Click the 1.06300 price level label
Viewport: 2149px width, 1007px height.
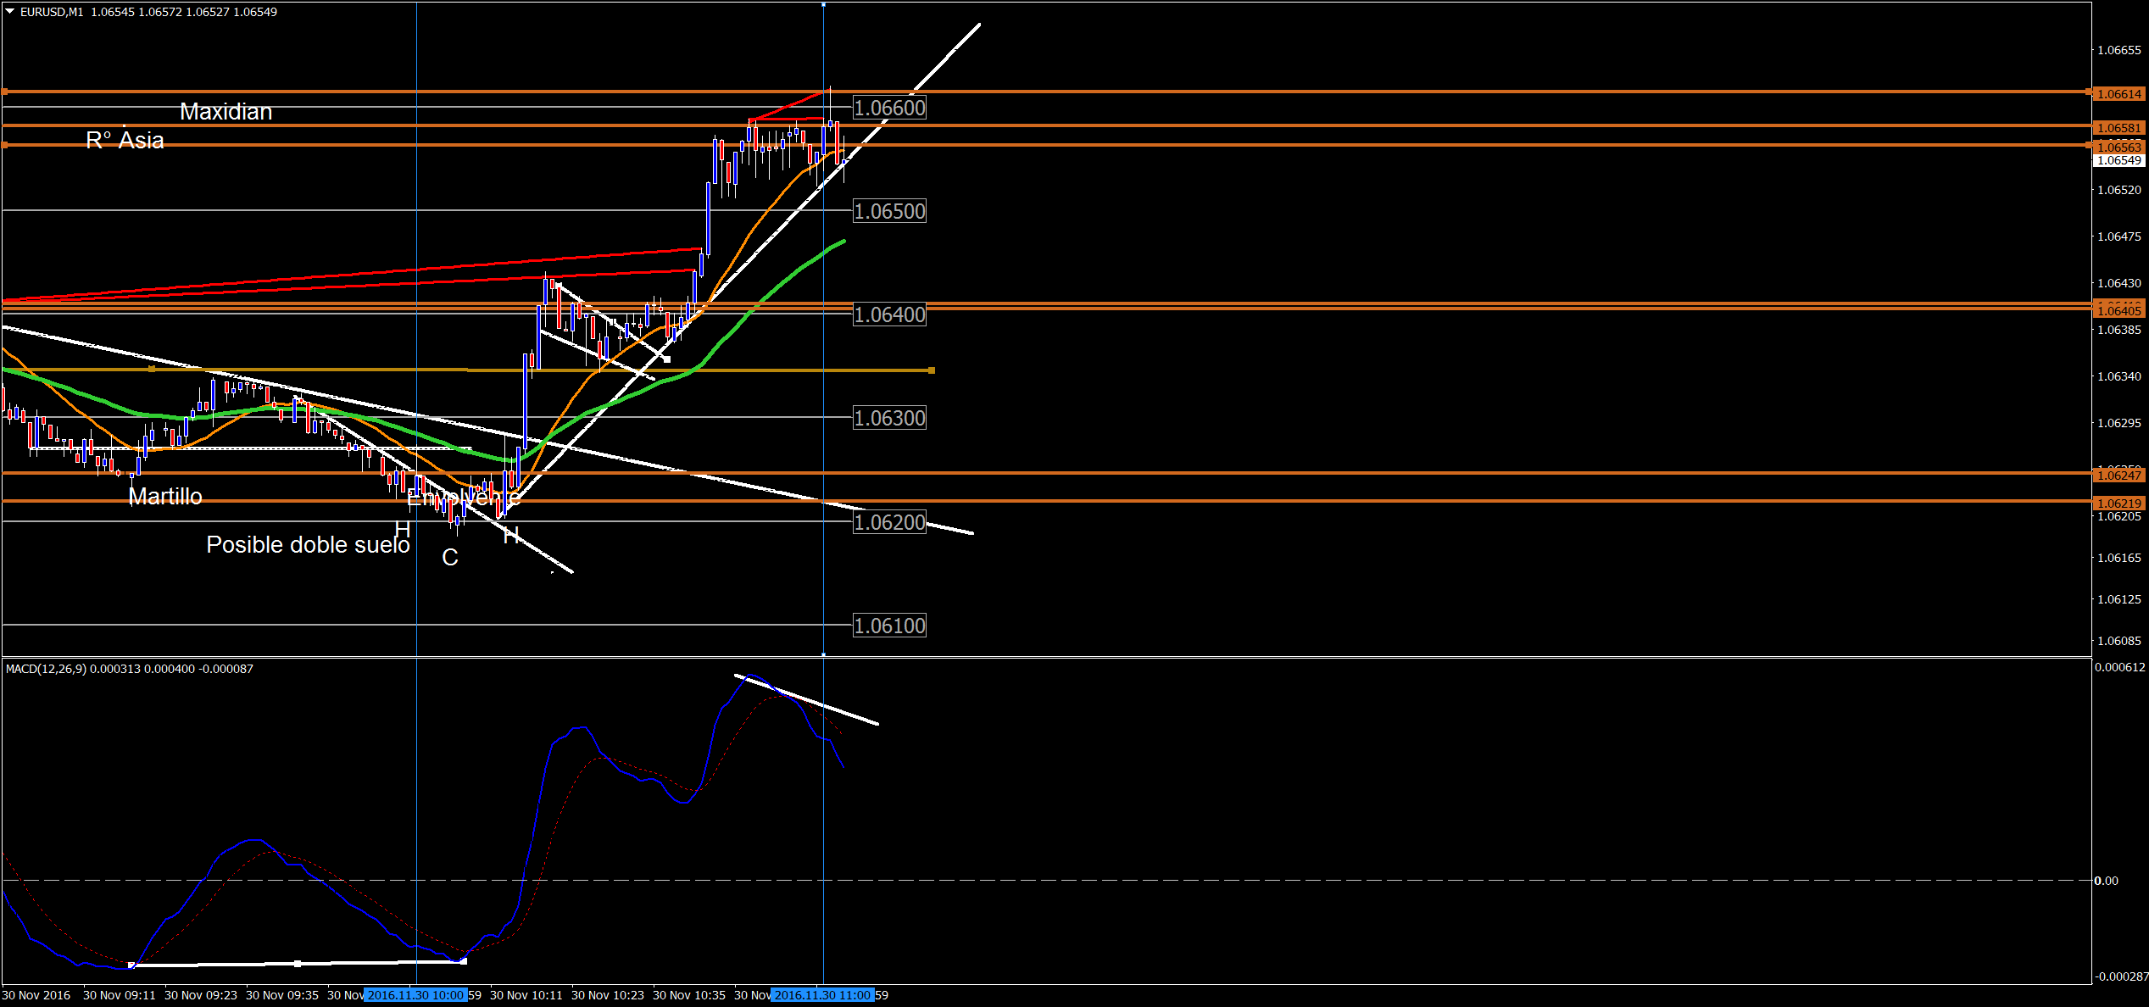[889, 419]
